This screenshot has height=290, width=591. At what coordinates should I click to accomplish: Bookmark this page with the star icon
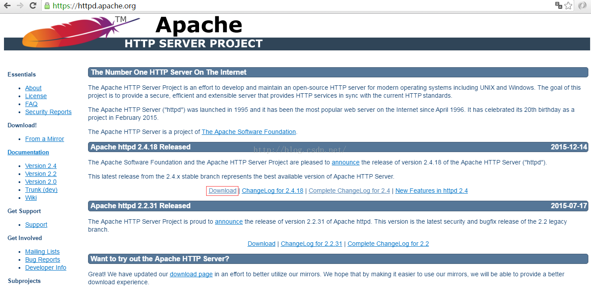[x=568, y=6]
